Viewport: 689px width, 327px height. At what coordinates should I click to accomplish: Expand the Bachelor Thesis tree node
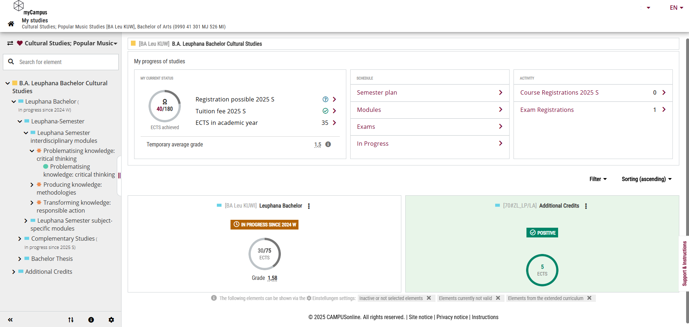tap(20, 259)
